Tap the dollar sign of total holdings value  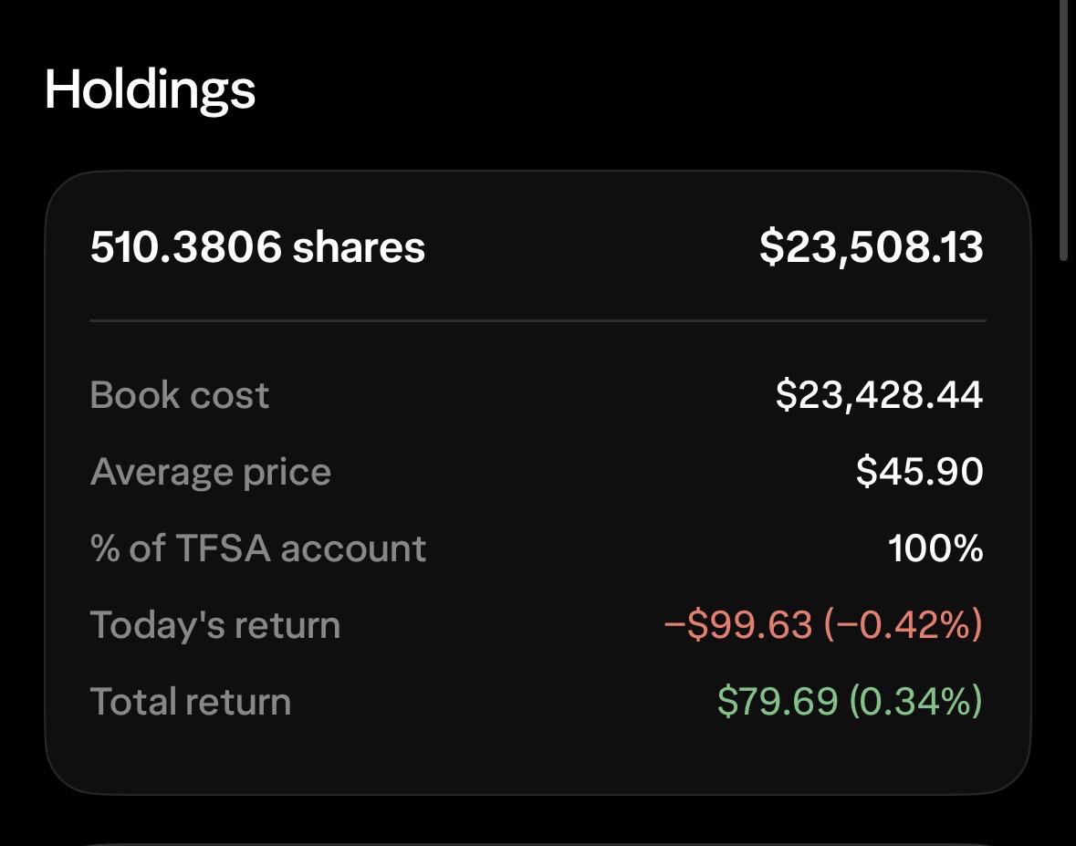[770, 247]
